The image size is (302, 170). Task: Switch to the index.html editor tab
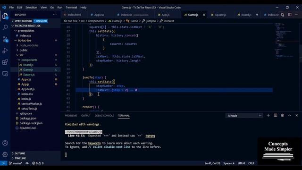[x=74, y=15]
